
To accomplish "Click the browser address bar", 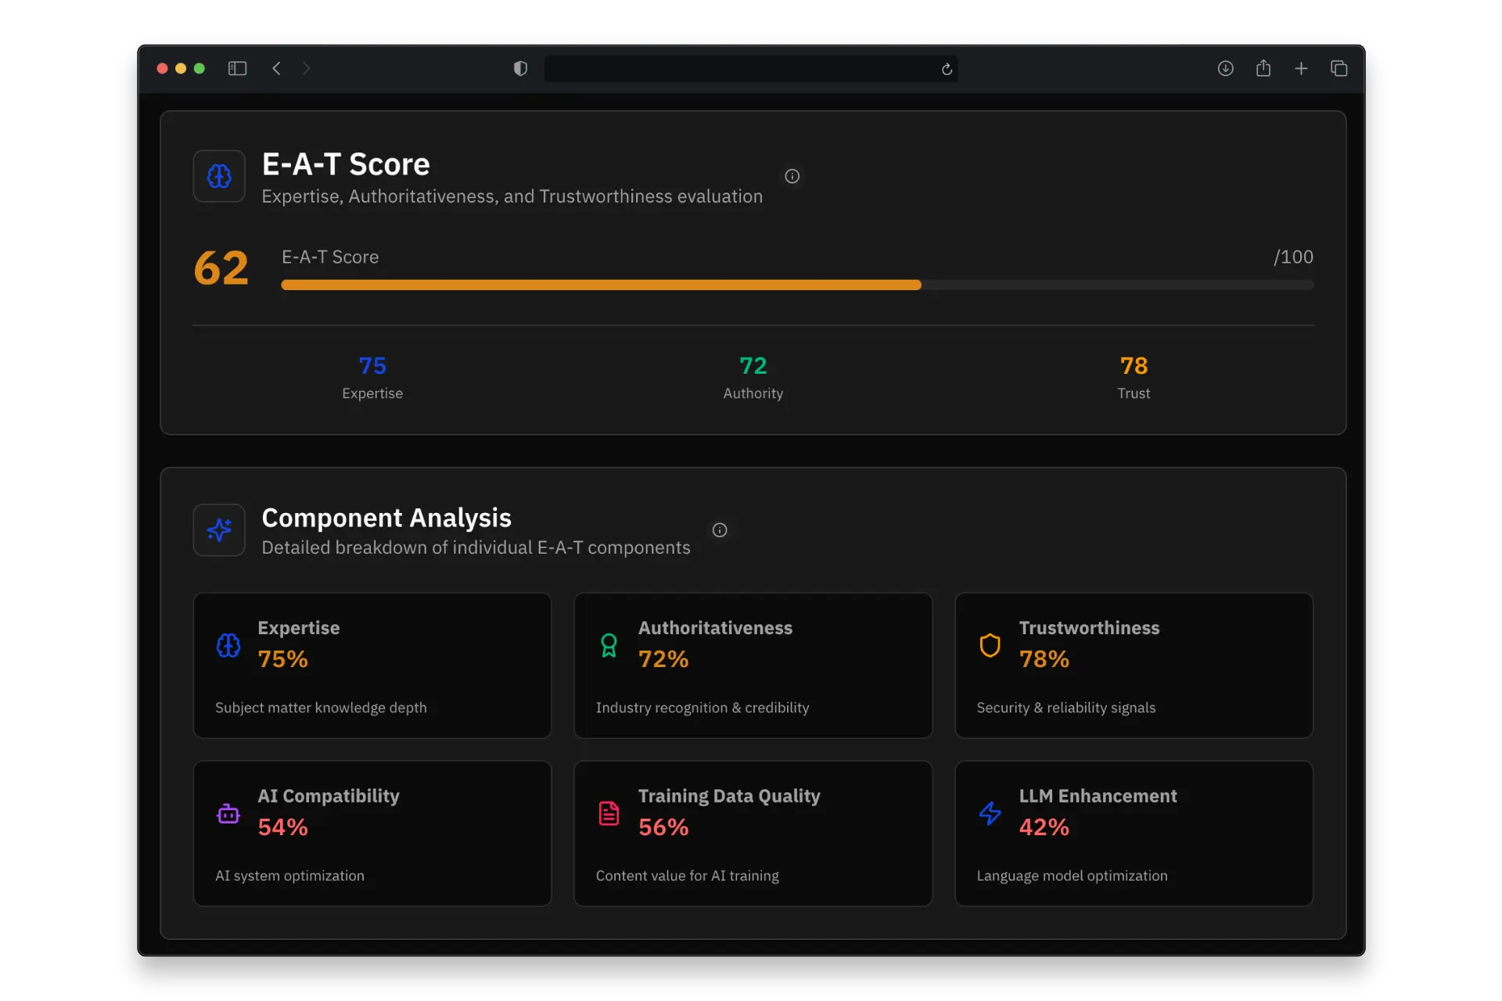I will [751, 69].
